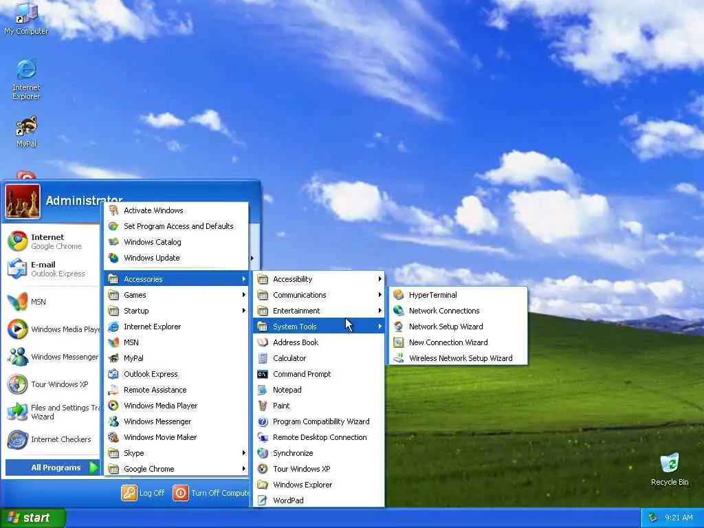Start Tour Windows XP from the recent programs list

[53, 384]
